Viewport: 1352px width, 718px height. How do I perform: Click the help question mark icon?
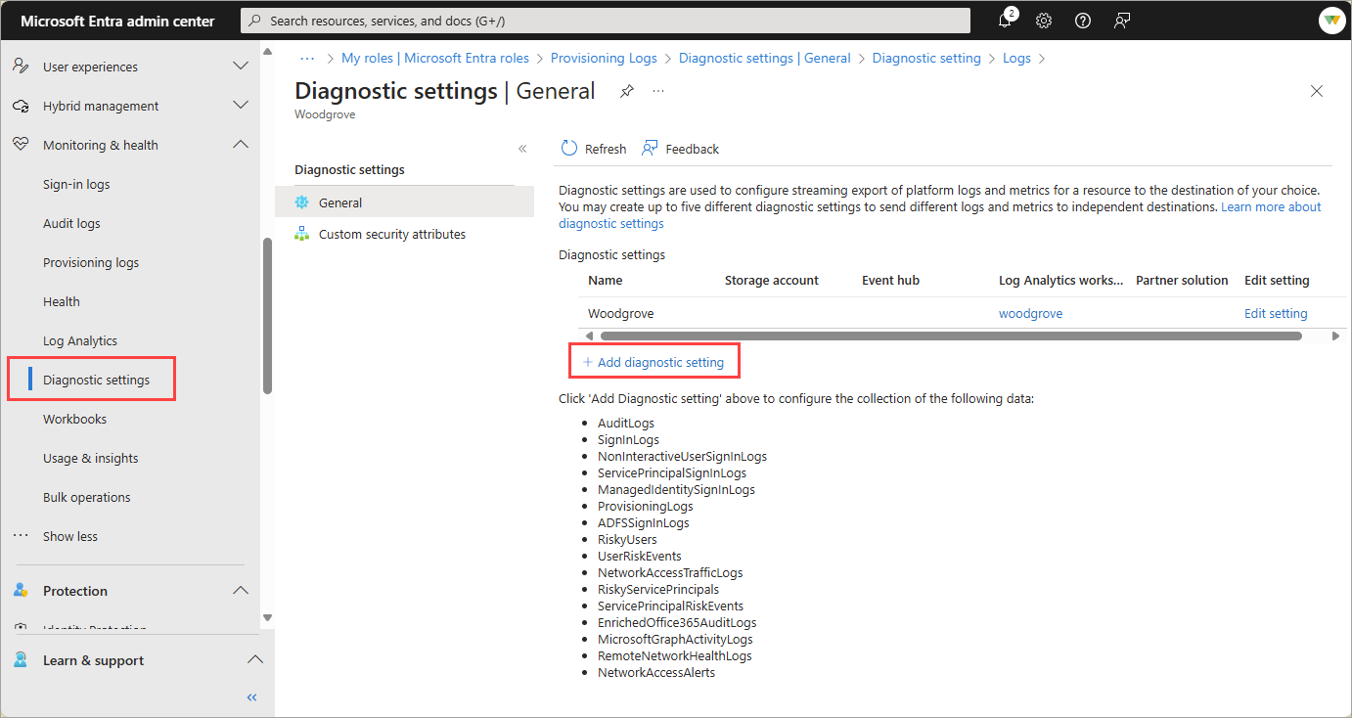pos(1083,21)
